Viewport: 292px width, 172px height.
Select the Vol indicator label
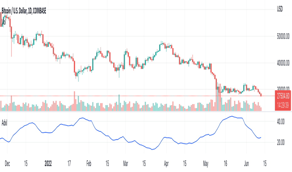pyautogui.click(x=4, y=22)
